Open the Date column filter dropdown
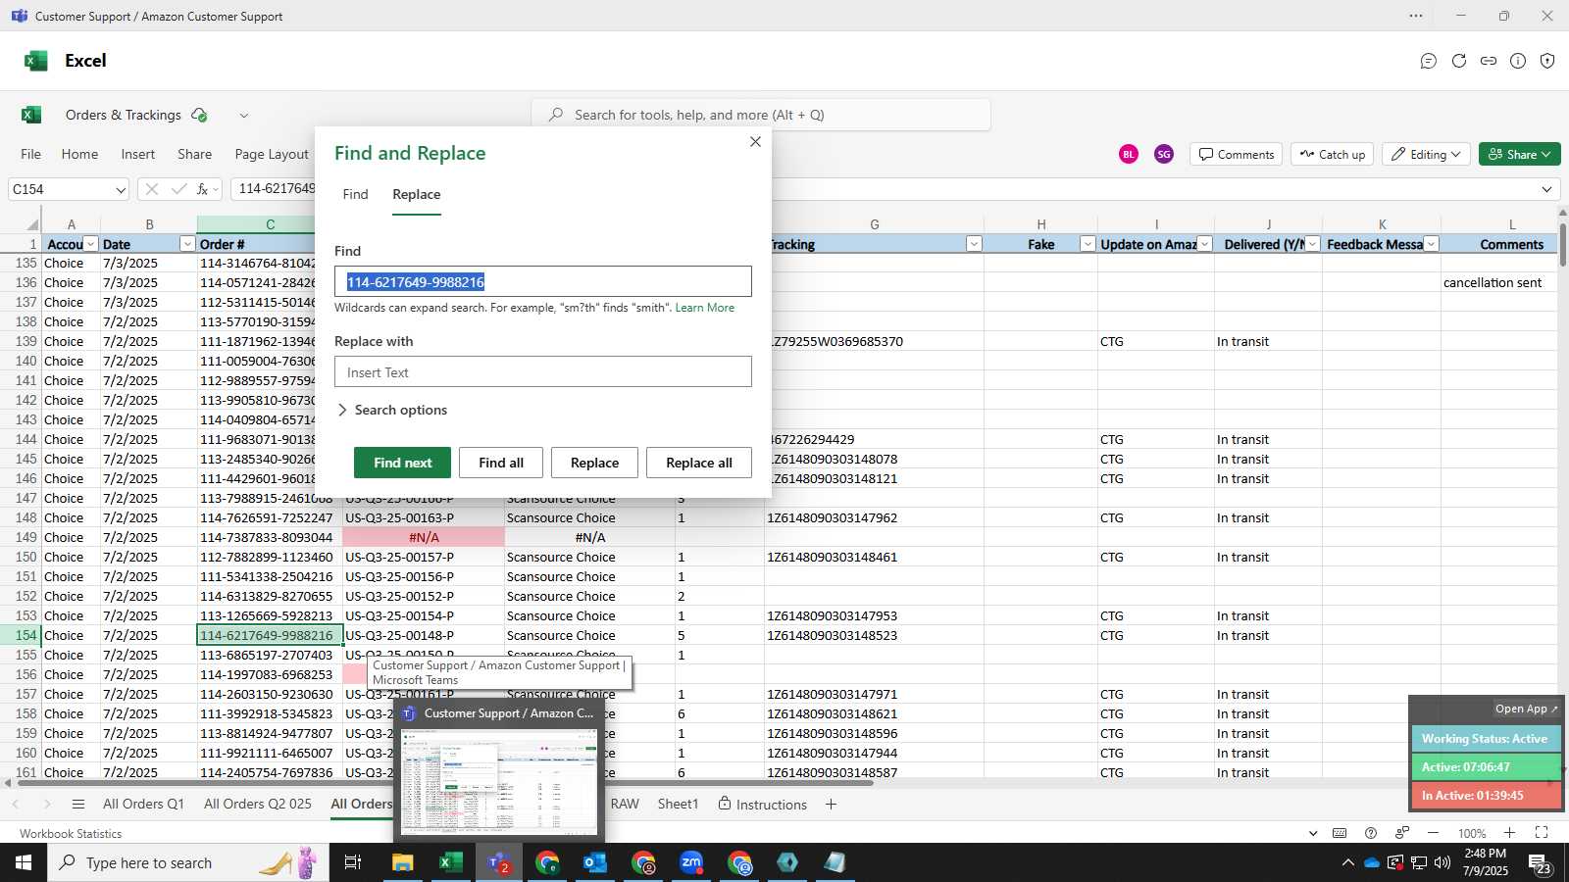1569x882 pixels. tap(187, 244)
